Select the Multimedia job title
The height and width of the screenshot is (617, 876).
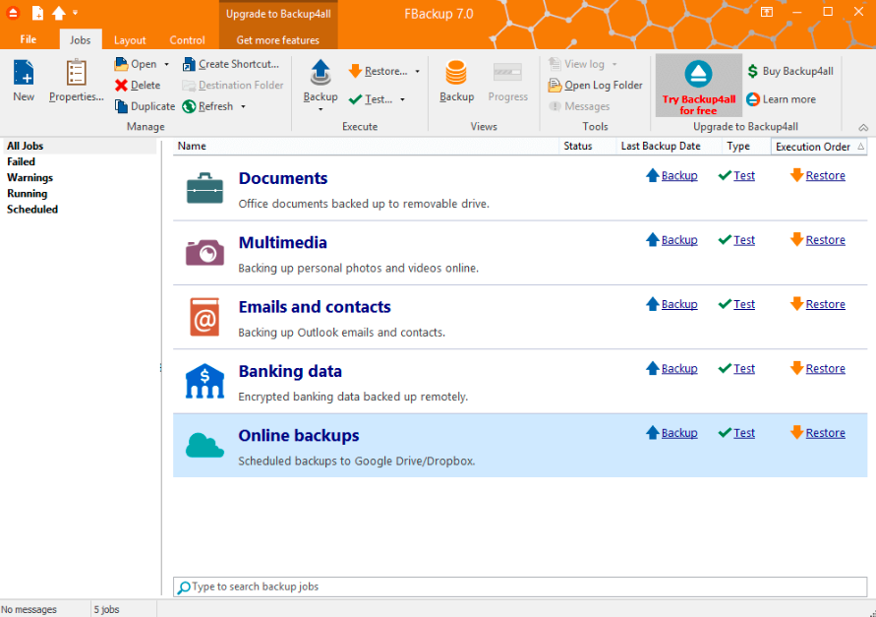(283, 243)
